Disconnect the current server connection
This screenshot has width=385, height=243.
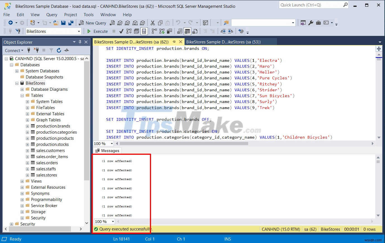[37, 50]
